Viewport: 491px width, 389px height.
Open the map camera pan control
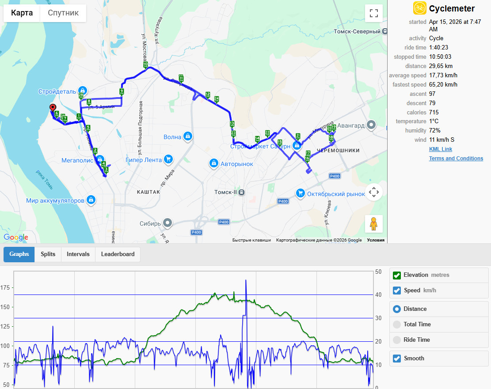pos(373,192)
